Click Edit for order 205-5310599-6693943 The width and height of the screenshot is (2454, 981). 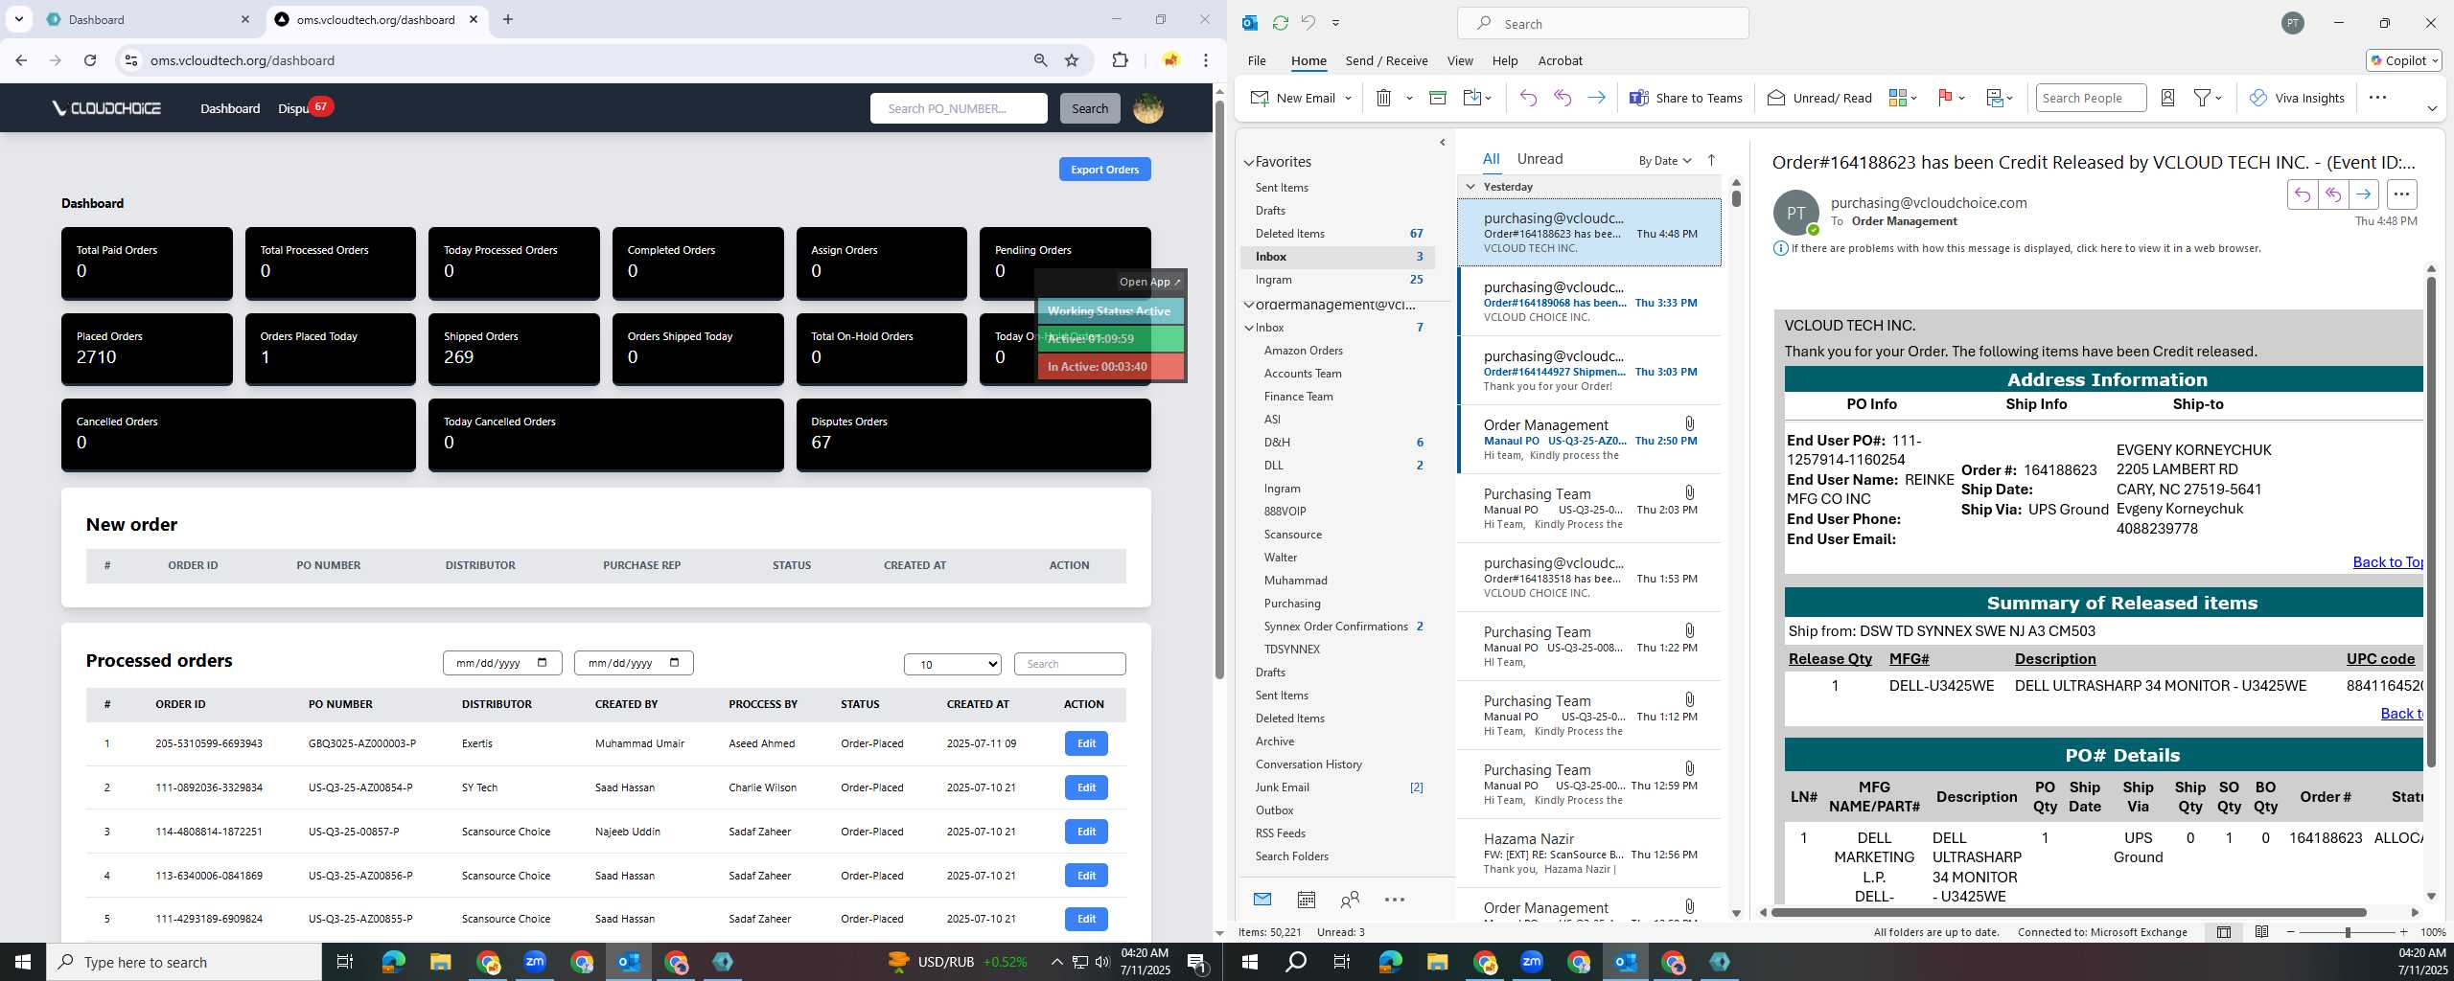1086,743
